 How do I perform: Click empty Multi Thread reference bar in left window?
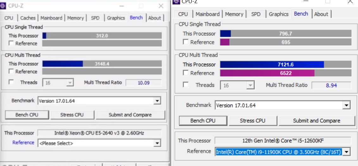(x=102, y=71)
